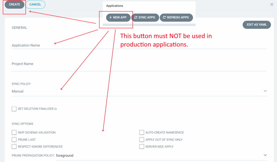Toggle the SET DELETION FINALIZER checkbox
277x162 pixels.
click(x=14, y=109)
